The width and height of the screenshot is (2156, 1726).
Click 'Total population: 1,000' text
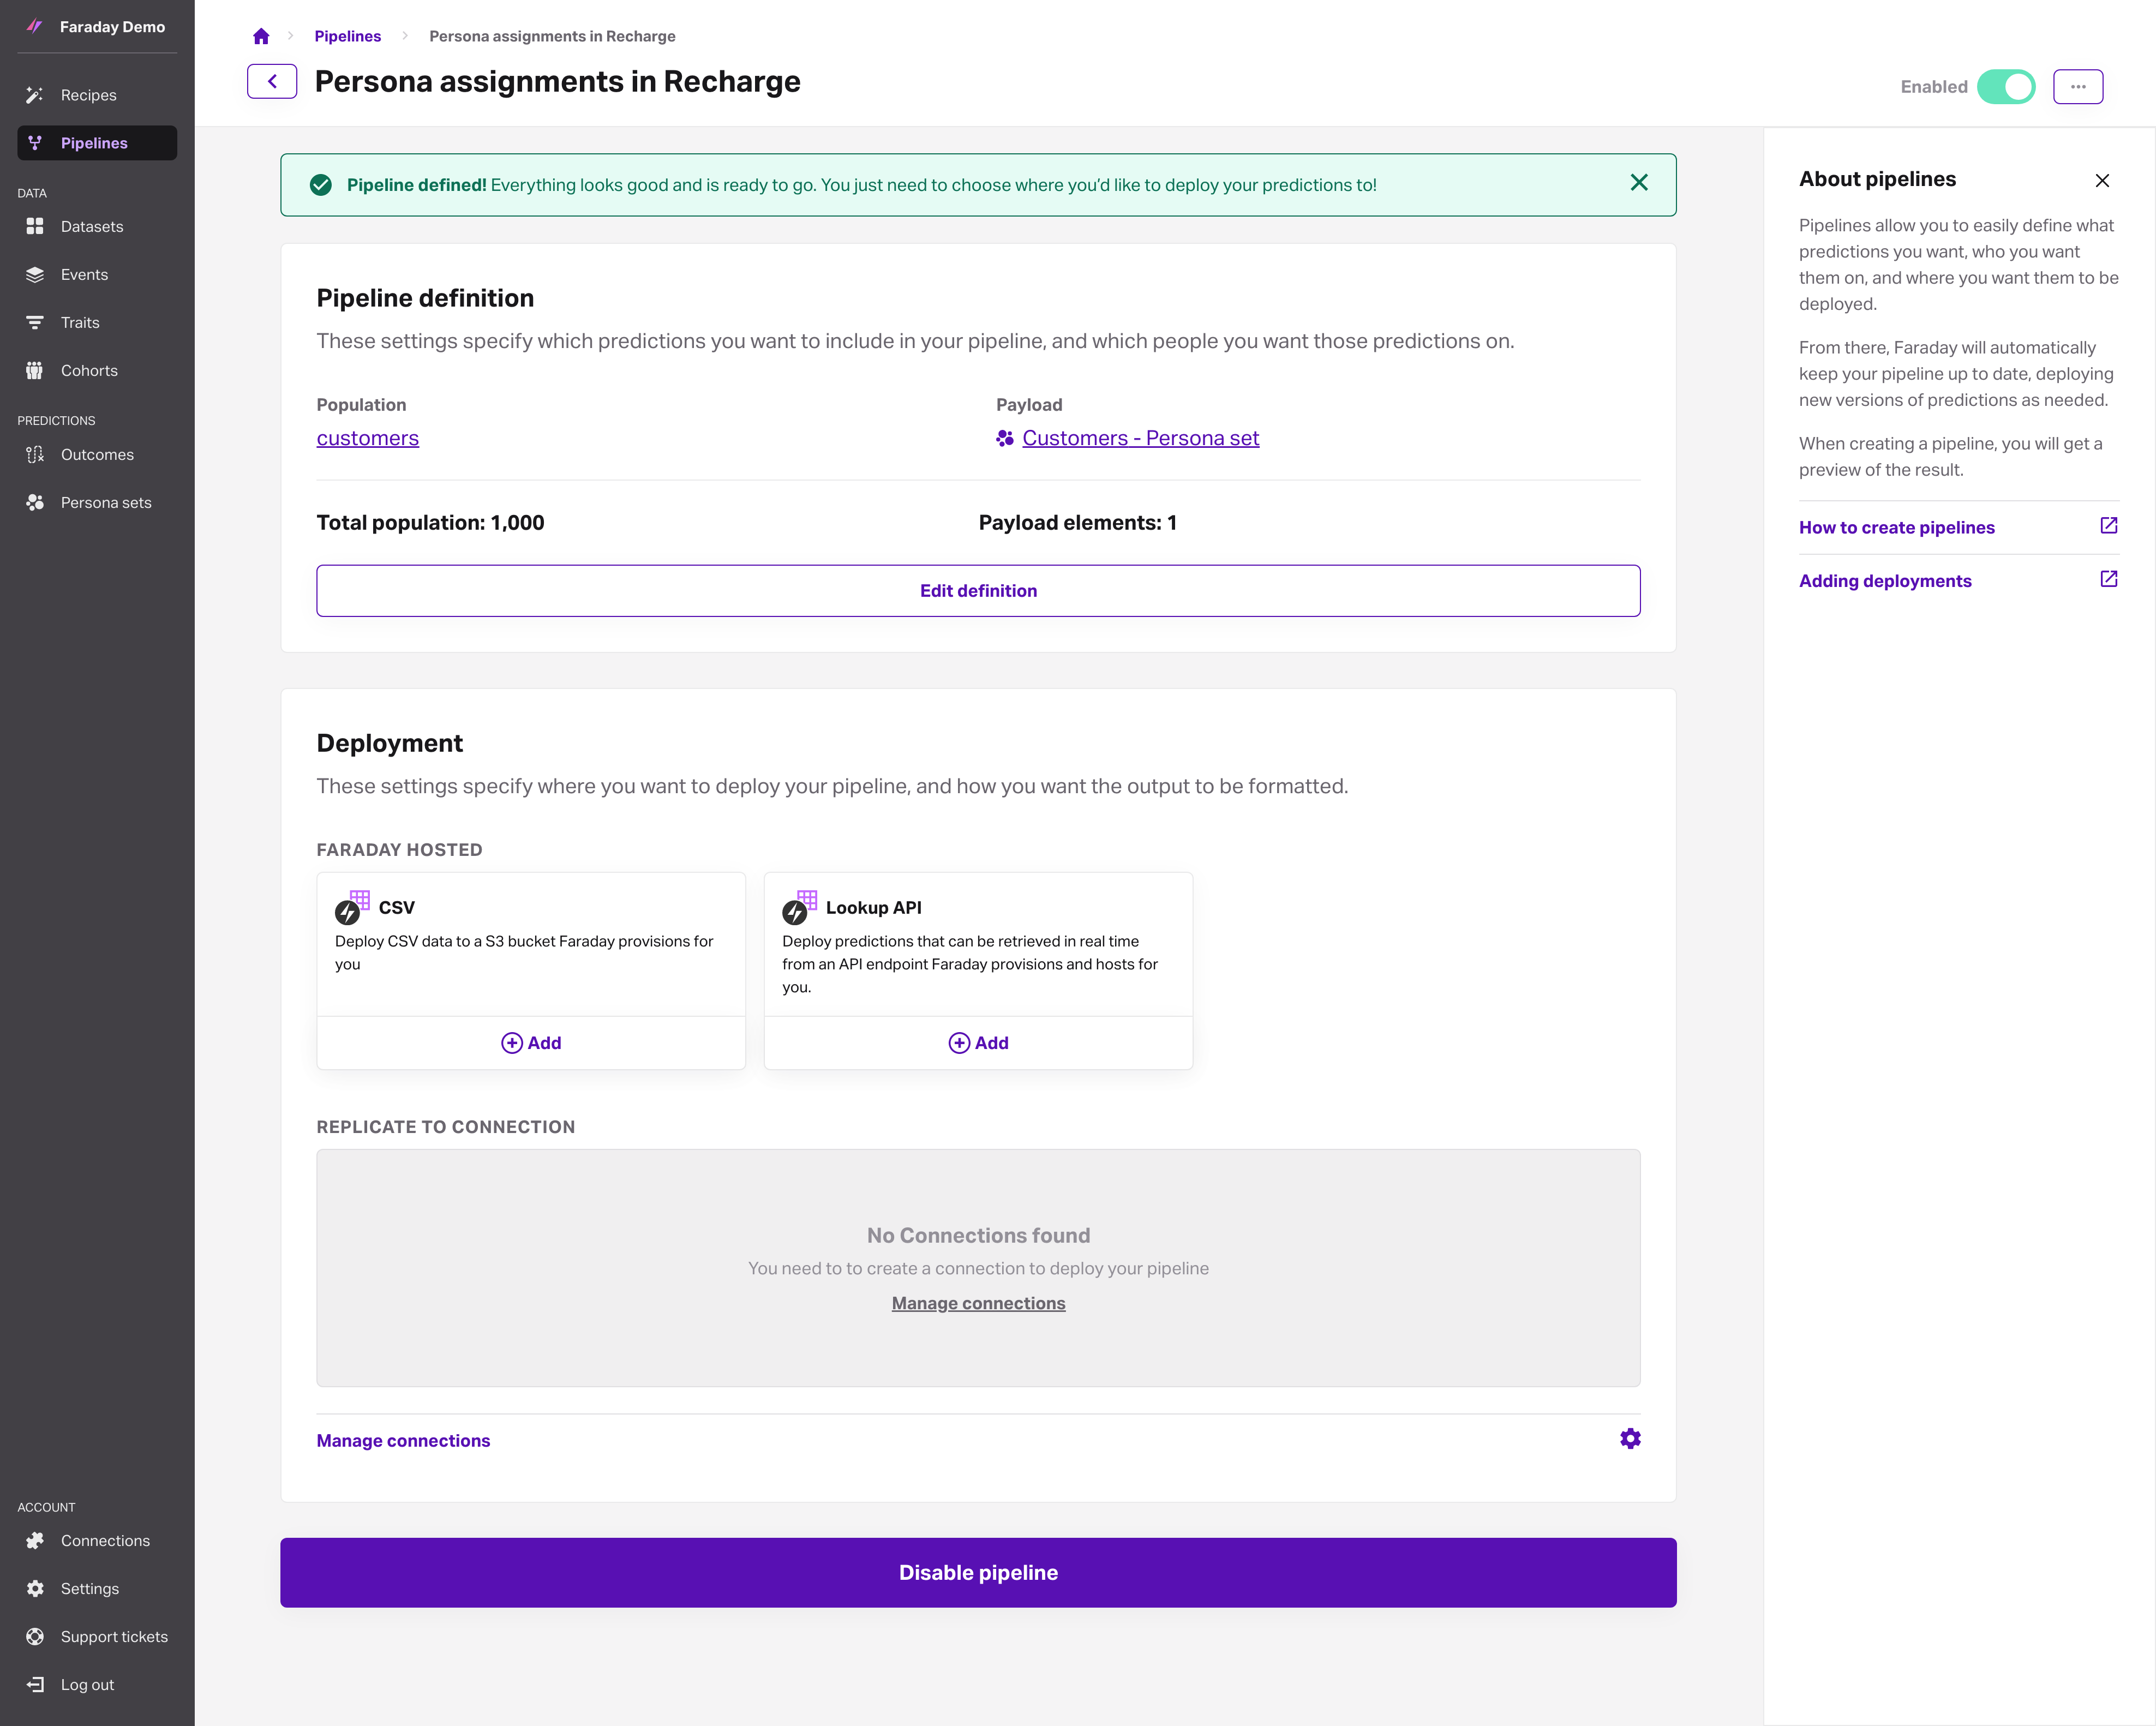[430, 522]
